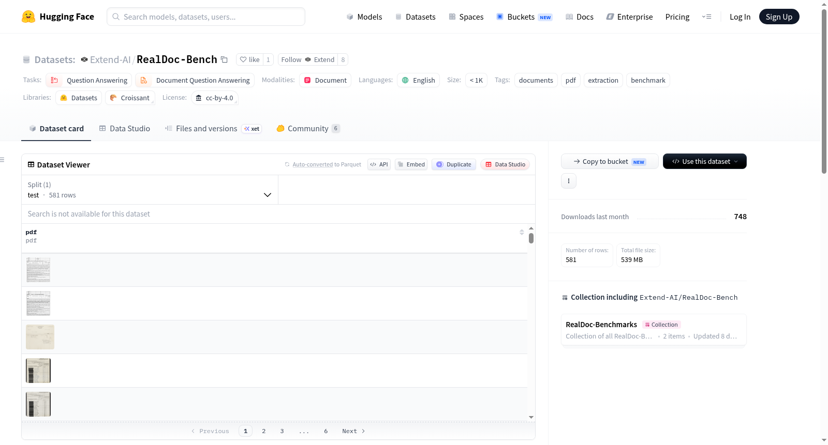Click the Sign Up button
This screenshot has height=445, width=828.
pos(779,17)
